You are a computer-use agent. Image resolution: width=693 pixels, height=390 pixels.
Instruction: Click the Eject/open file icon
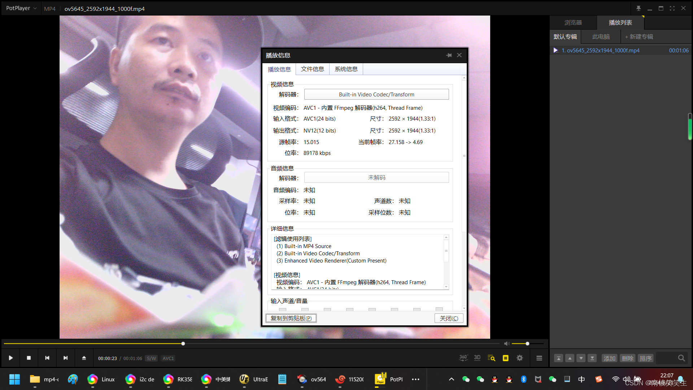coord(84,358)
